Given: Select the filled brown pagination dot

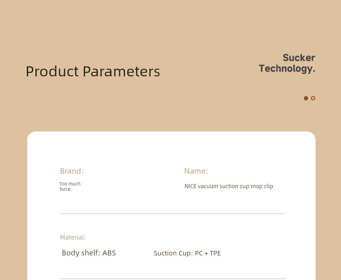Looking at the screenshot, I should click(306, 98).
